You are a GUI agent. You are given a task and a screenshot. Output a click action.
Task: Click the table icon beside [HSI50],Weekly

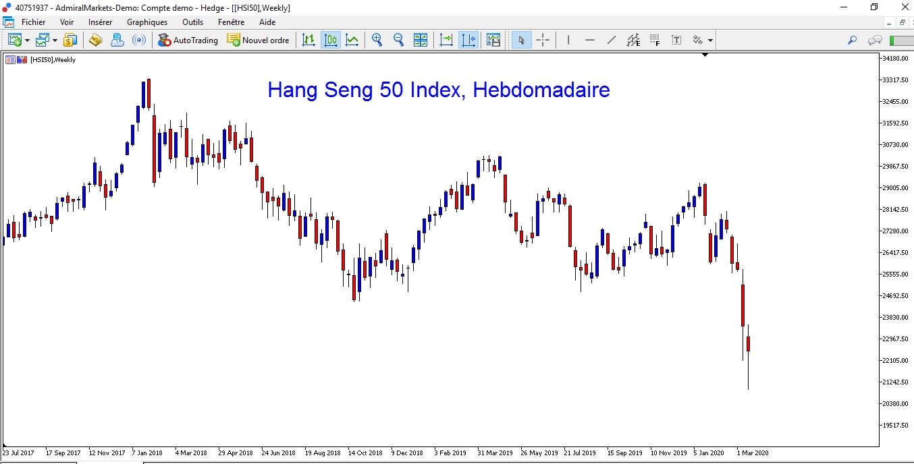tap(10, 59)
